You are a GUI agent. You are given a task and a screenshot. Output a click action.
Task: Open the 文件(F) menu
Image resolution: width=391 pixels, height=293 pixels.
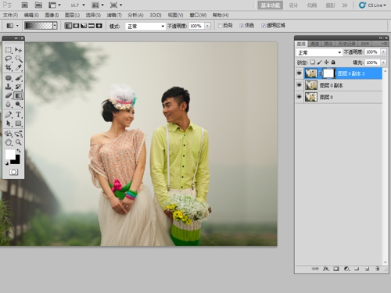coord(10,15)
